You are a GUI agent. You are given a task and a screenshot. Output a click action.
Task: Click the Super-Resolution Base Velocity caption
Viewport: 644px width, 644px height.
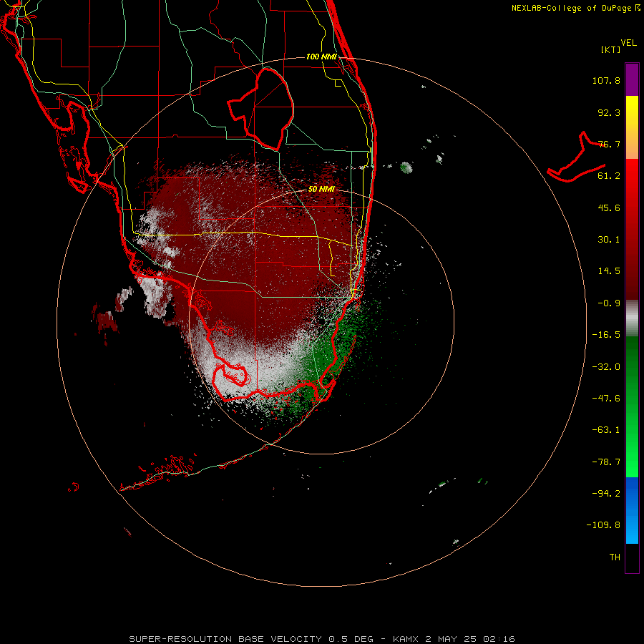tap(321, 639)
